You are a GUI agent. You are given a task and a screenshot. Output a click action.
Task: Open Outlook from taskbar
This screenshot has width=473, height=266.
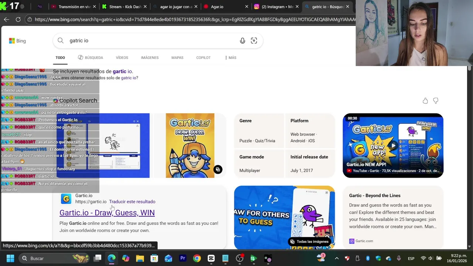[x=169, y=258]
